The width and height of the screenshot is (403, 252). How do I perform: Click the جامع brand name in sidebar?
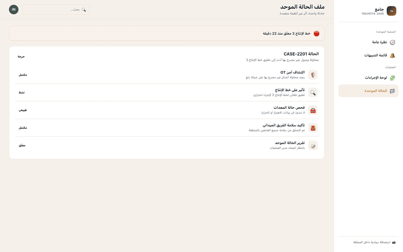click(379, 9)
